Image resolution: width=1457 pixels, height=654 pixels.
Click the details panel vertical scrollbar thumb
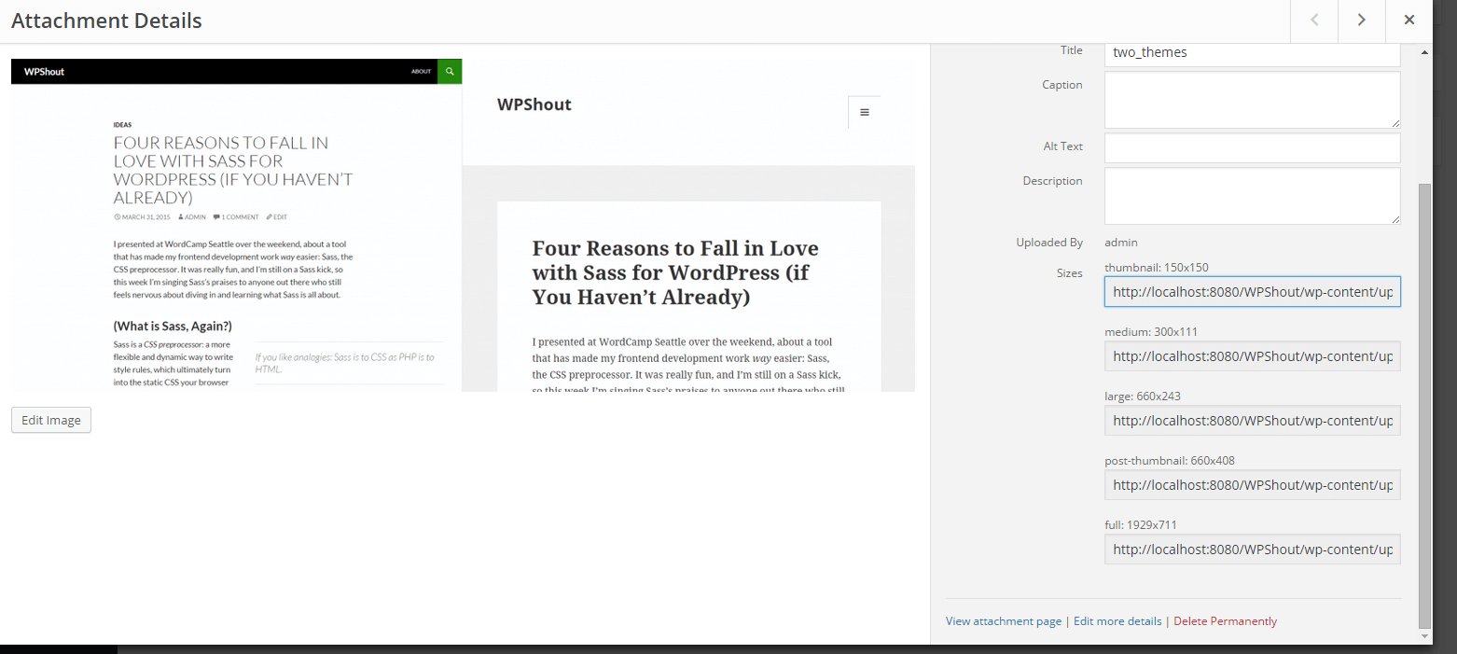point(1423,405)
